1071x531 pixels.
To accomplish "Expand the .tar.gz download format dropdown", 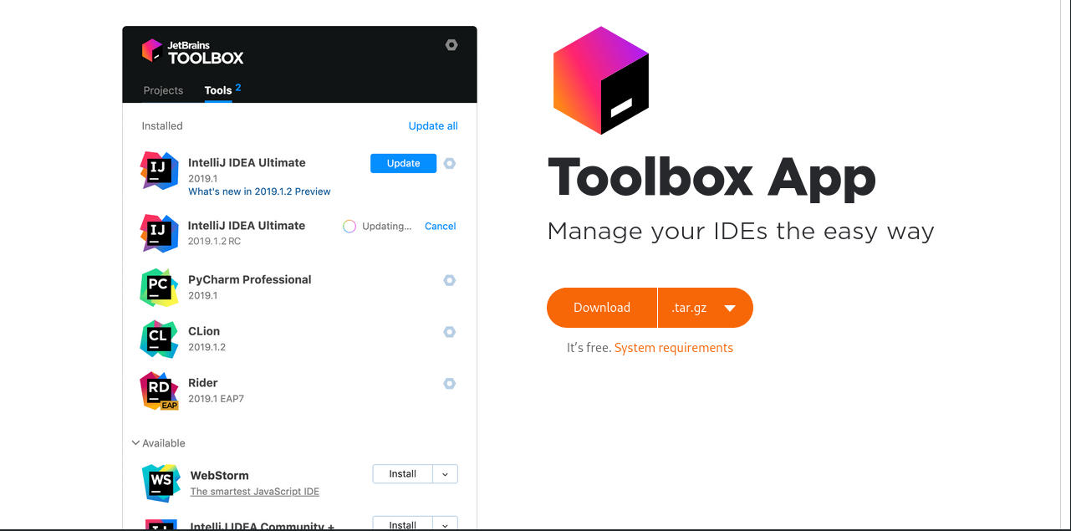I will pos(729,308).
